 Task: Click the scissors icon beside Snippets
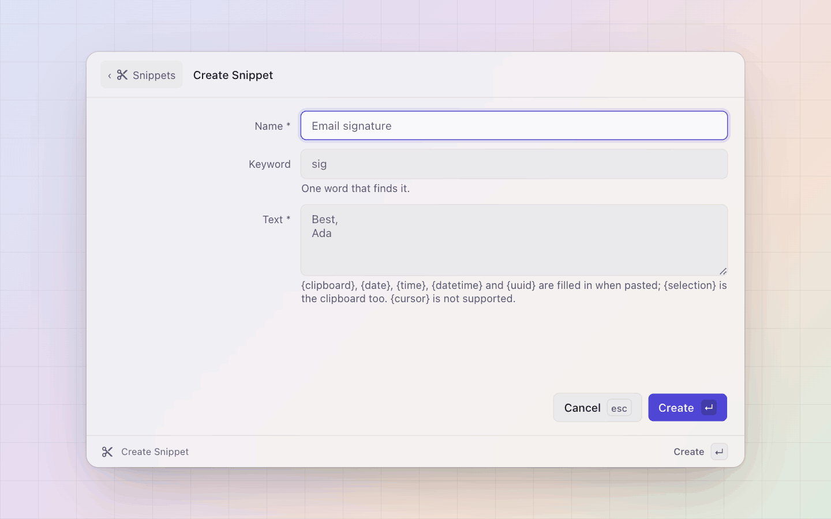[x=122, y=75]
